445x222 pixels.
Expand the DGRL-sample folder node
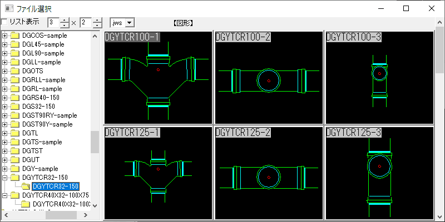click(x=4, y=89)
